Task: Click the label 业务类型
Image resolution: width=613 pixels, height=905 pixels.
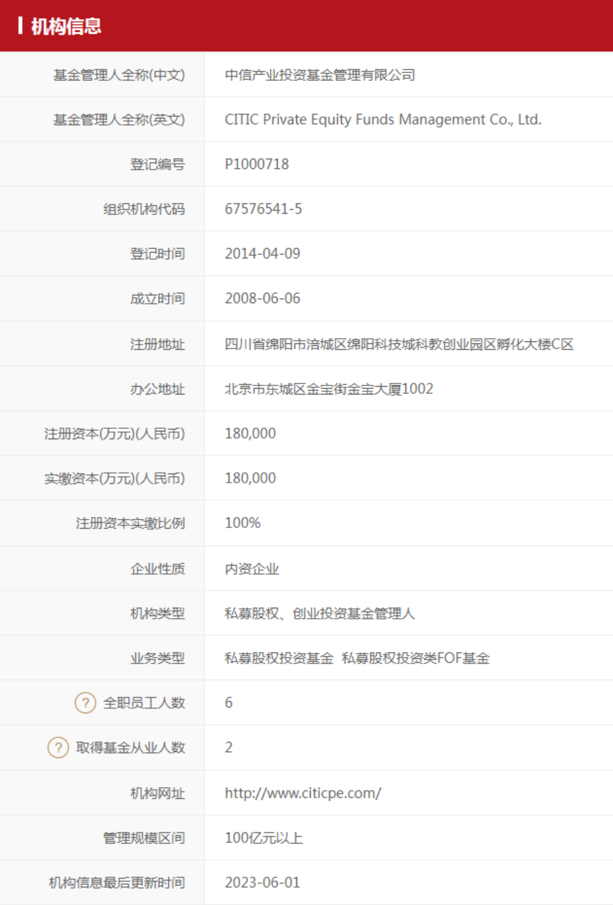Action: point(158,658)
